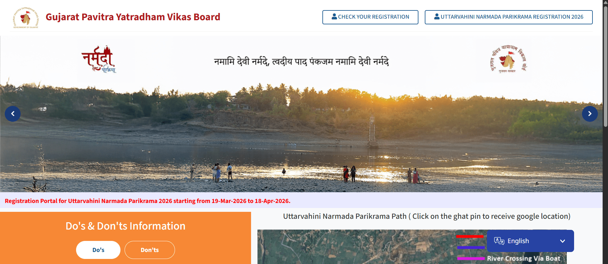The height and width of the screenshot is (264, 608).
Task: Advance carousel with right arrow button
Action: [x=590, y=114]
